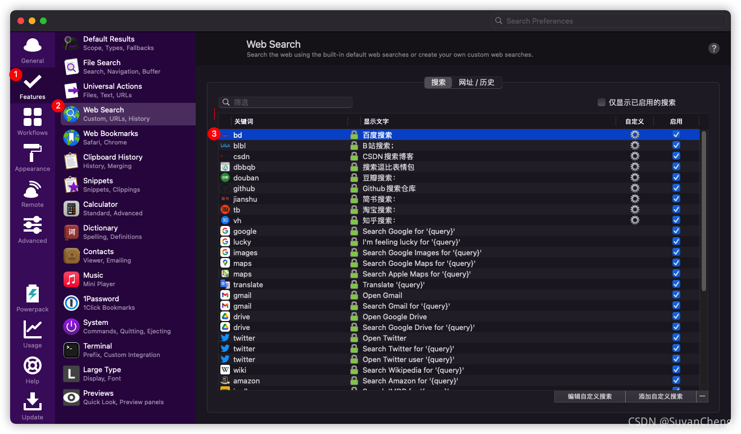Toggle enabled checkbox for amazon row
Viewport: 741px width, 434px height.
click(x=676, y=381)
